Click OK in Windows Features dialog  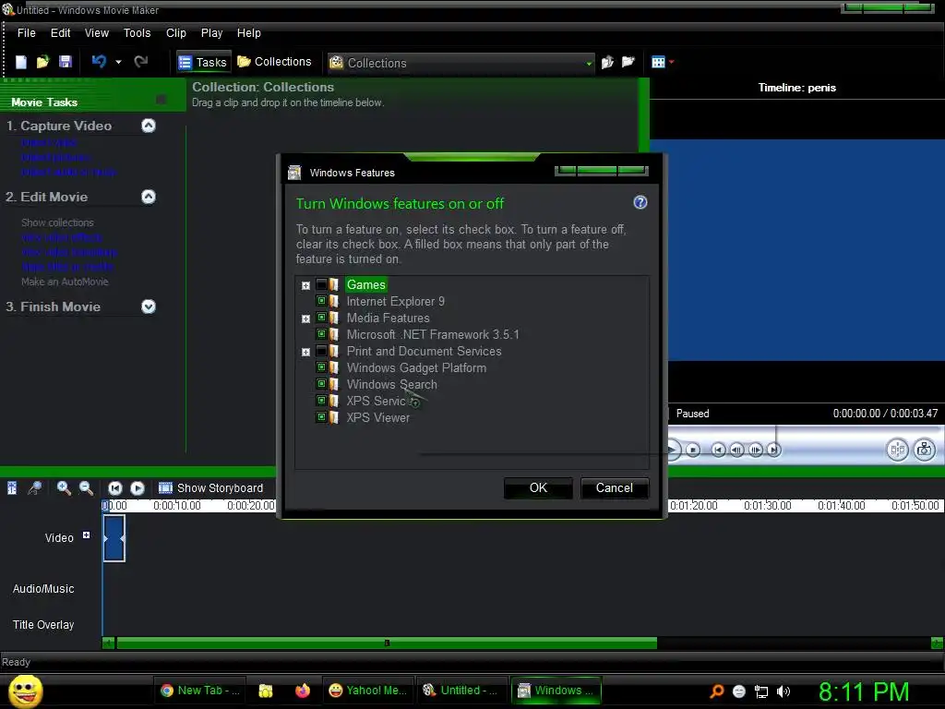pyautogui.click(x=538, y=487)
